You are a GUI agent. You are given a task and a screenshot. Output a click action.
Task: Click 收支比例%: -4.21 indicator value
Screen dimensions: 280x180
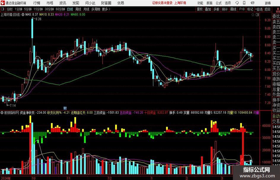[x=58, y=113]
